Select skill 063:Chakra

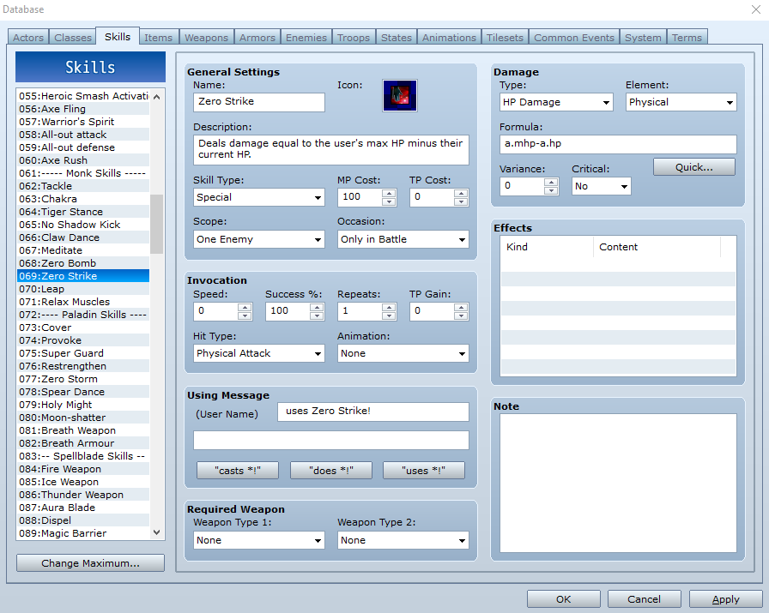point(83,199)
